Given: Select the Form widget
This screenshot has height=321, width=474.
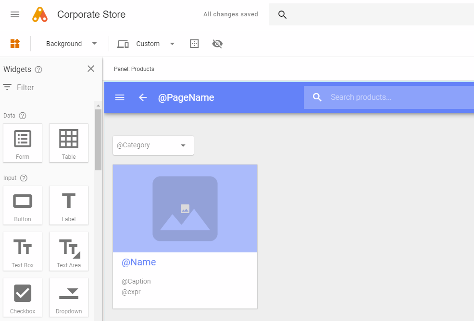Looking at the screenshot, I should click(x=23, y=143).
